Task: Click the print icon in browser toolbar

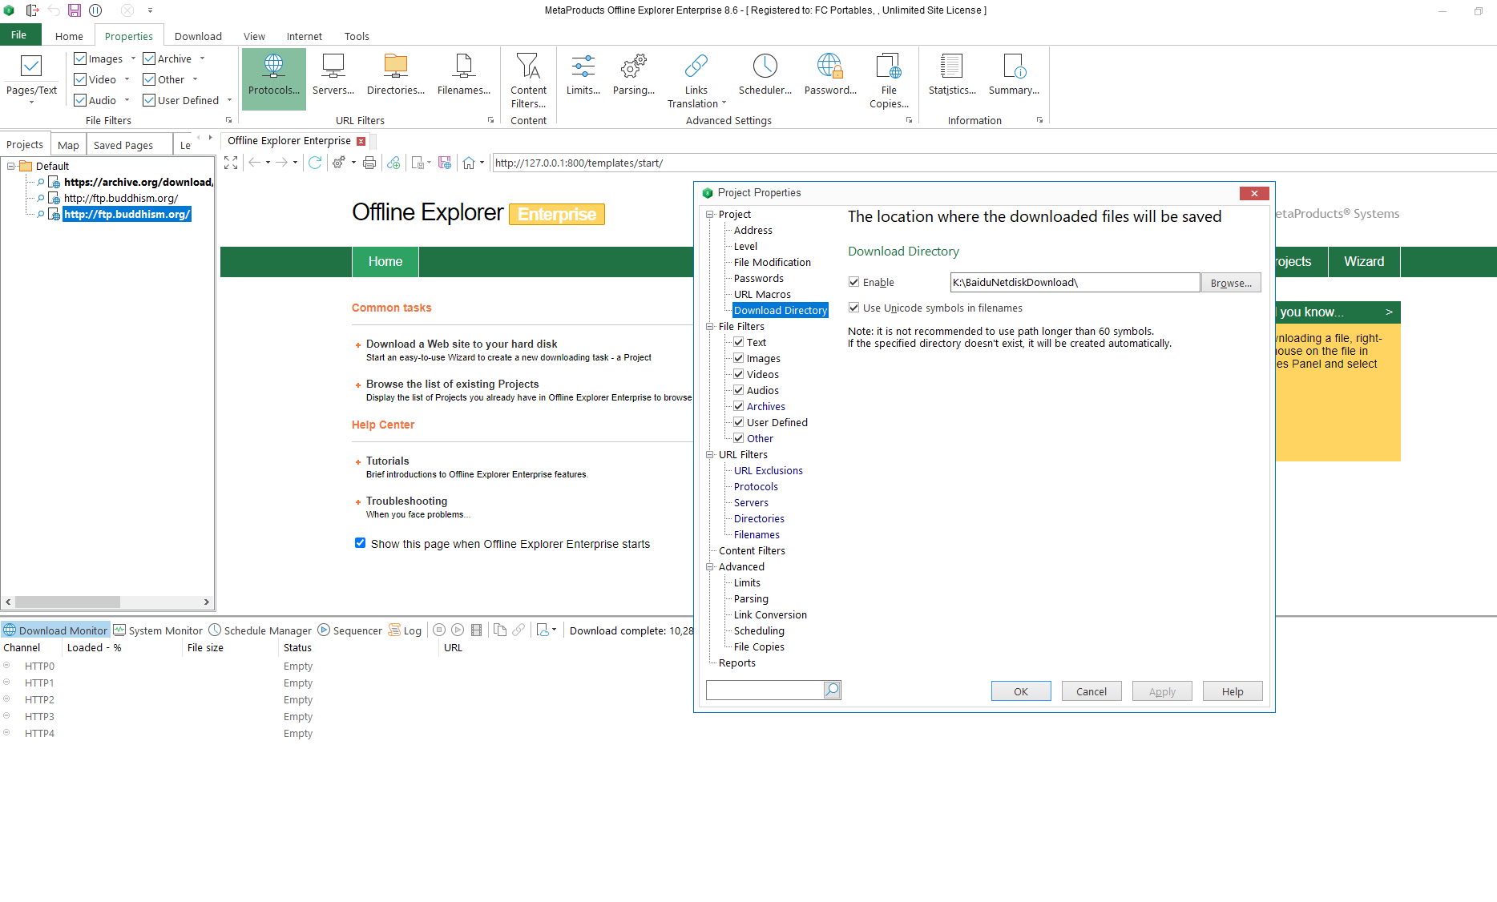Action: tap(369, 163)
